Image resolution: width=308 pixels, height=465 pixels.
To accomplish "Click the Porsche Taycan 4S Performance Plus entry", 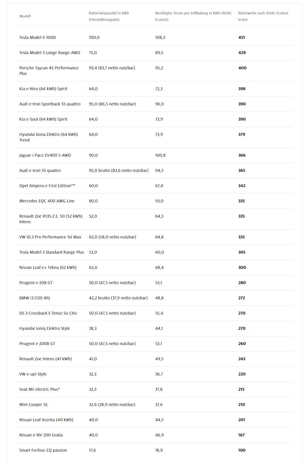I will click(x=49, y=71).
